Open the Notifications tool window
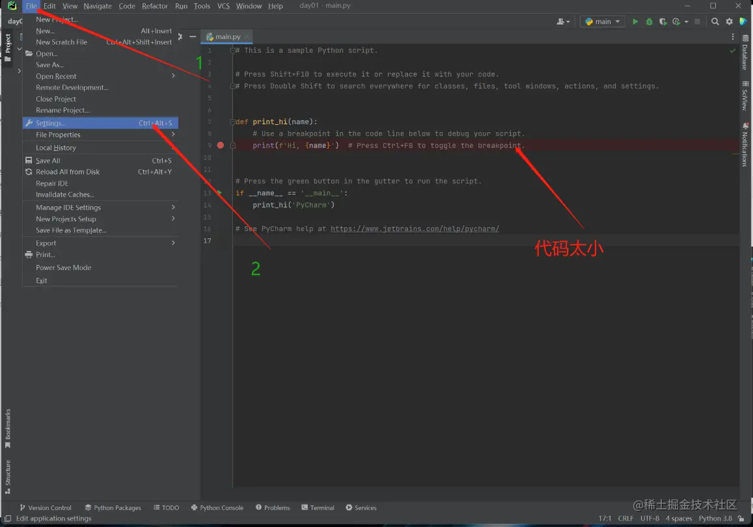 click(745, 144)
